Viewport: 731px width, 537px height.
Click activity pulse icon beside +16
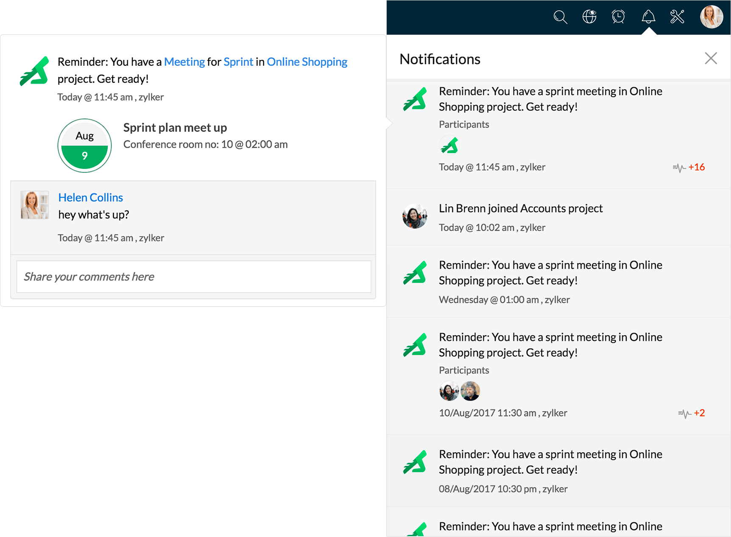pos(679,168)
